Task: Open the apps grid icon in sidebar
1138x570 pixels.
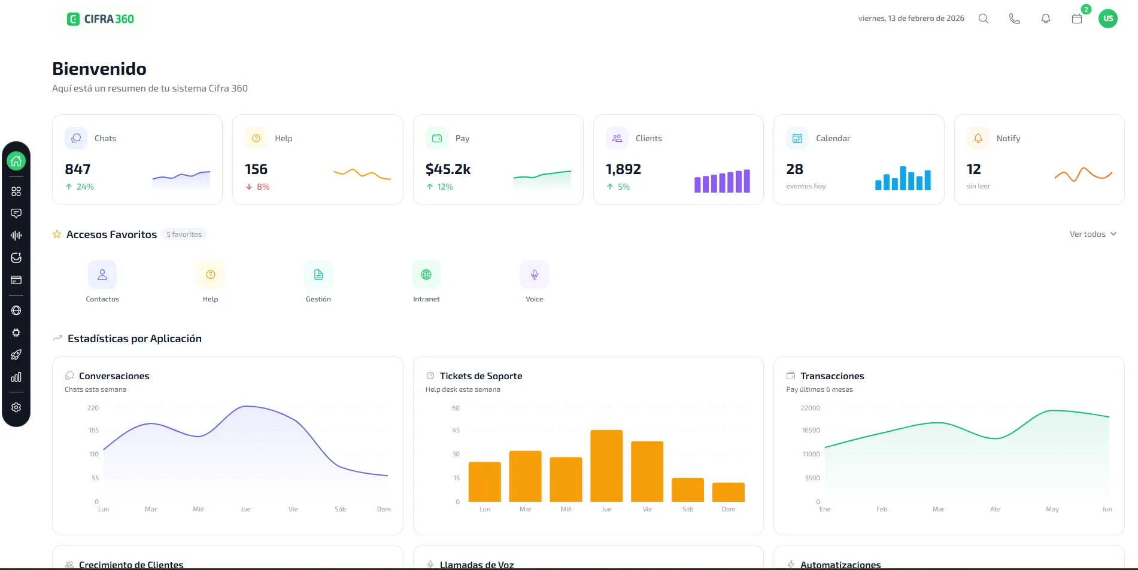Action: click(16, 191)
